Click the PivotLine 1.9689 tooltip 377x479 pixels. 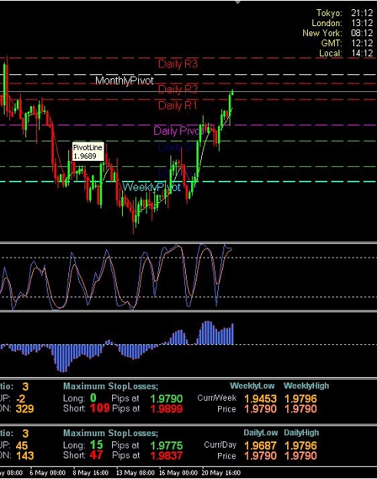[x=88, y=152]
